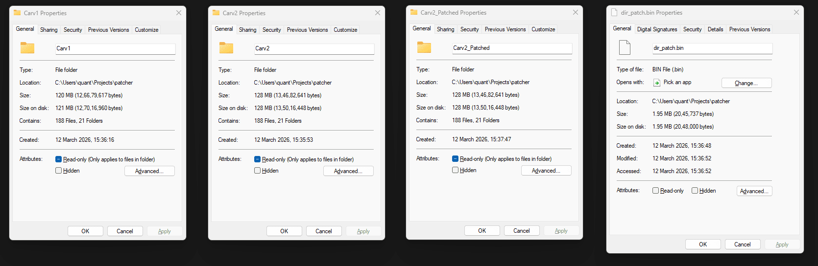Open Previous Versions tab in Carv1 Properties
818x266 pixels.
[x=109, y=30]
